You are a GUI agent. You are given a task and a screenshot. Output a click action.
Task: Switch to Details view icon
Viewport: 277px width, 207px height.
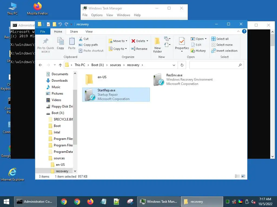[x=237, y=176]
